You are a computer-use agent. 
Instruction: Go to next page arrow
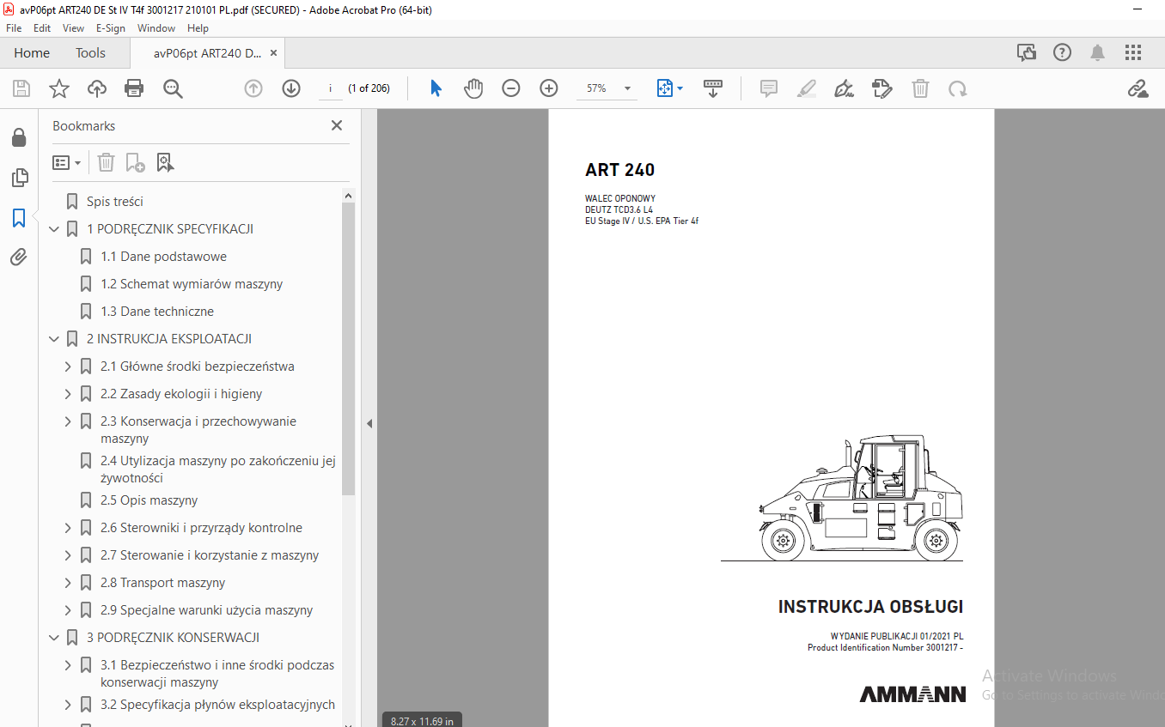pos(291,88)
